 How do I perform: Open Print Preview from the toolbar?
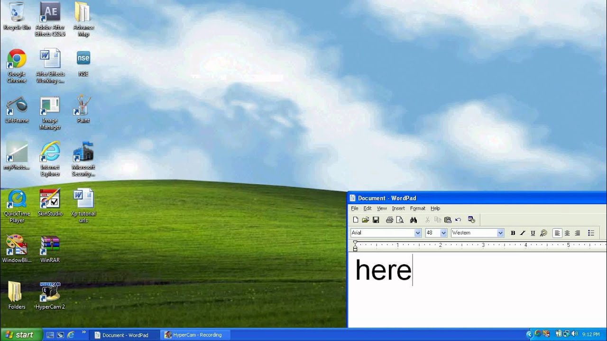coord(400,220)
